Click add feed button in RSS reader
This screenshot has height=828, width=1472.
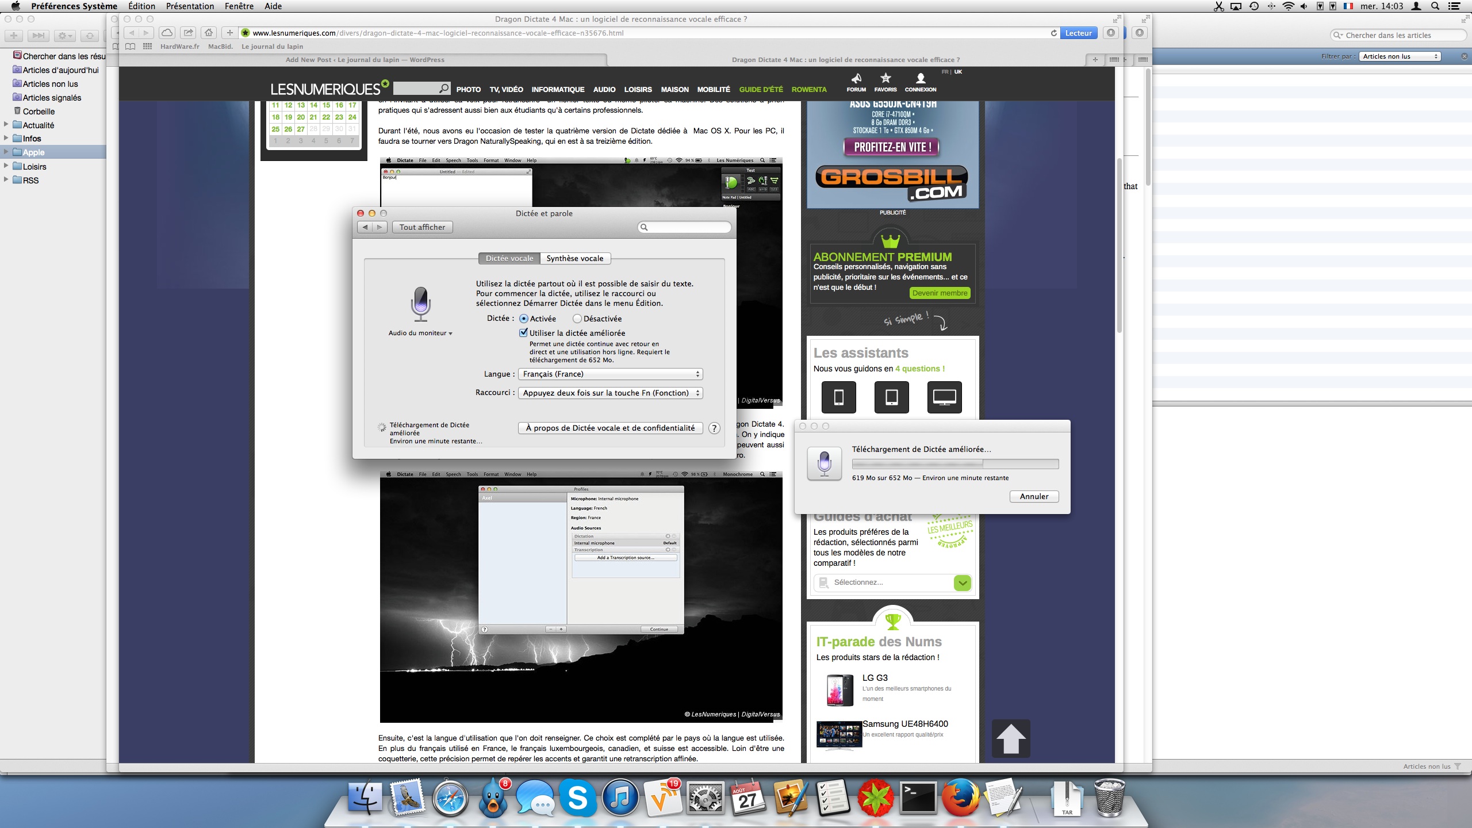[14, 36]
